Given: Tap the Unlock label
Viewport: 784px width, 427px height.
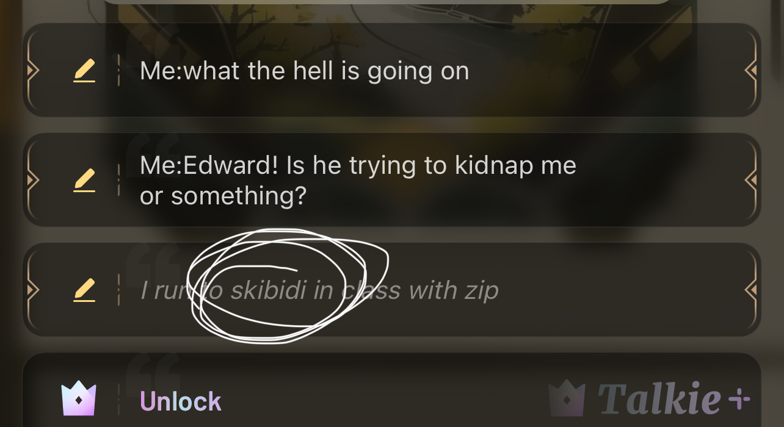Looking at the screenshot, I should pos(181,401).
